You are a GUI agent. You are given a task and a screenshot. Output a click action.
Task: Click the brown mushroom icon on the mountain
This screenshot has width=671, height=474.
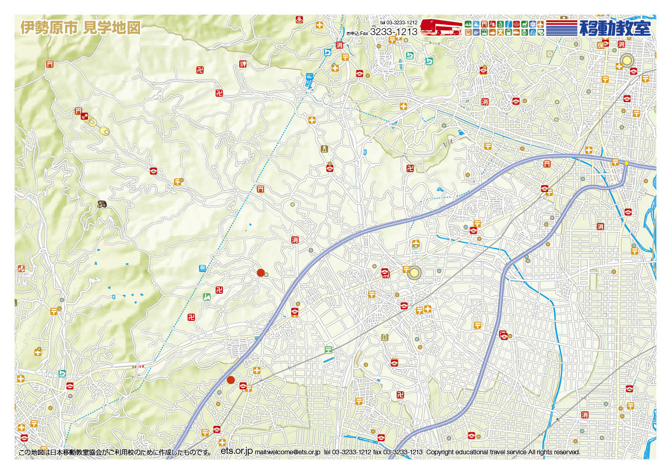[x=102, y=204]
